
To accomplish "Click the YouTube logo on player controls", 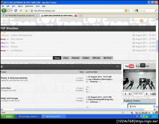I will (x=153, y=94).
